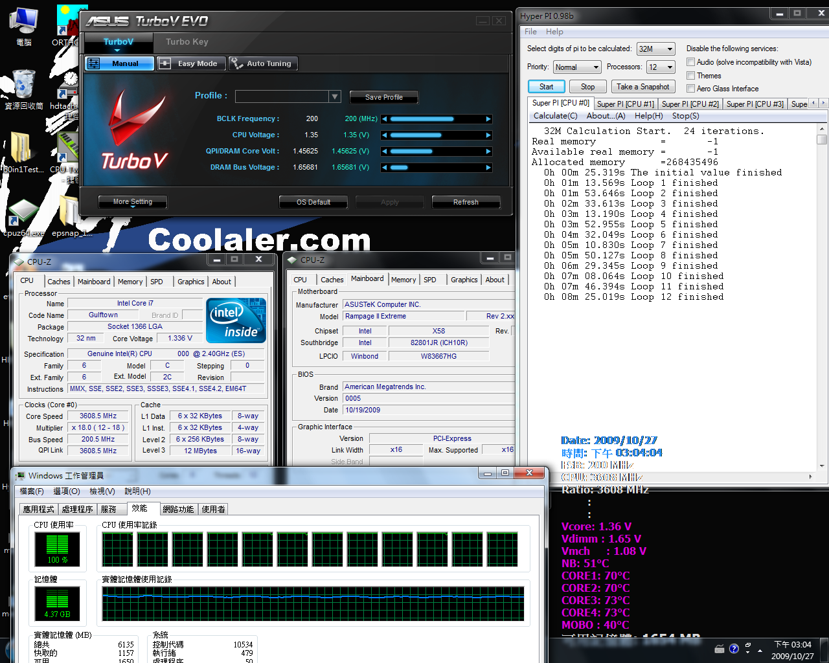Image resolution: width=829 pixels, height=663 pixels.
Task: Increase DRAM Bus Voltage with right arrow
Action: pyautogui.click(x=488, y=168)
